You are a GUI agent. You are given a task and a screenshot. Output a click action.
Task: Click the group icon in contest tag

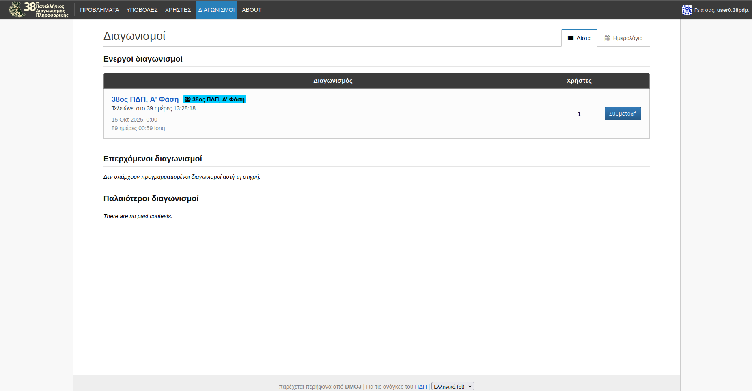pyautogui.click(x=187, y=99)
